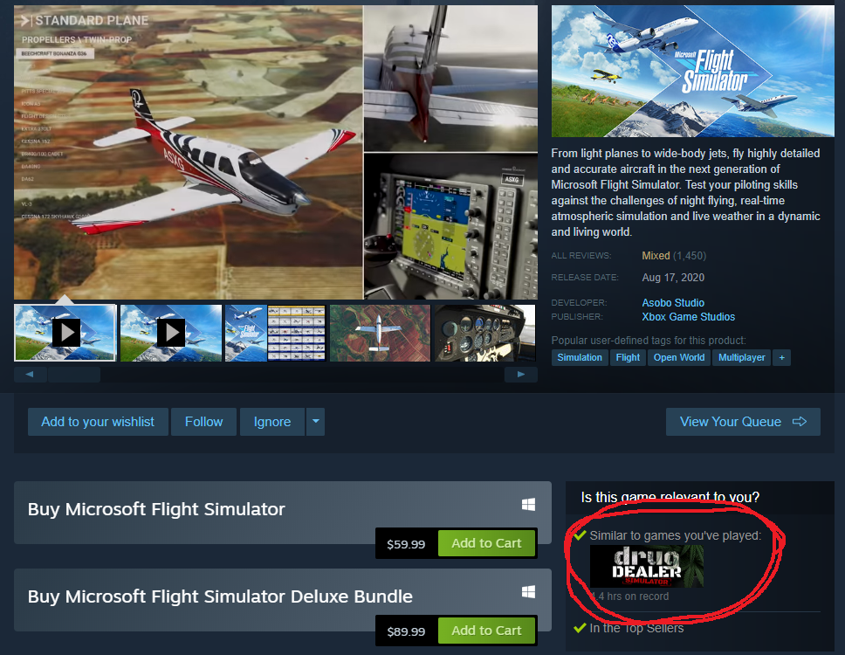This screenshot has height=655, width=845.
Task: Click the thumbnail strip scrollbar handle
Action: pos(74,374)
